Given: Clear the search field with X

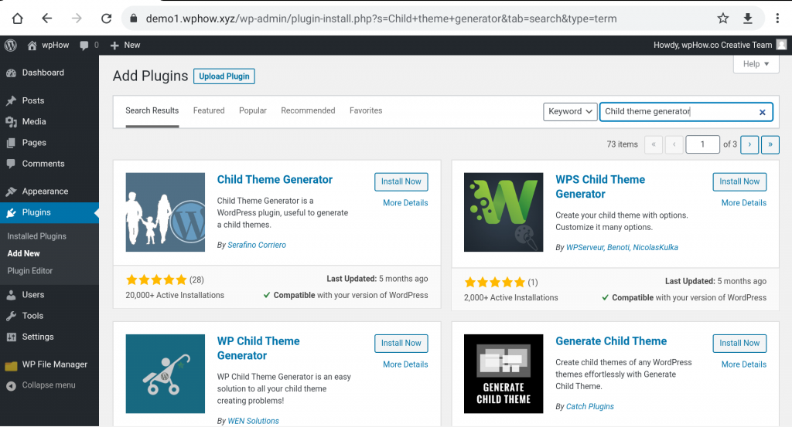Looking at the screenshot, I should (x=762, y=112).
